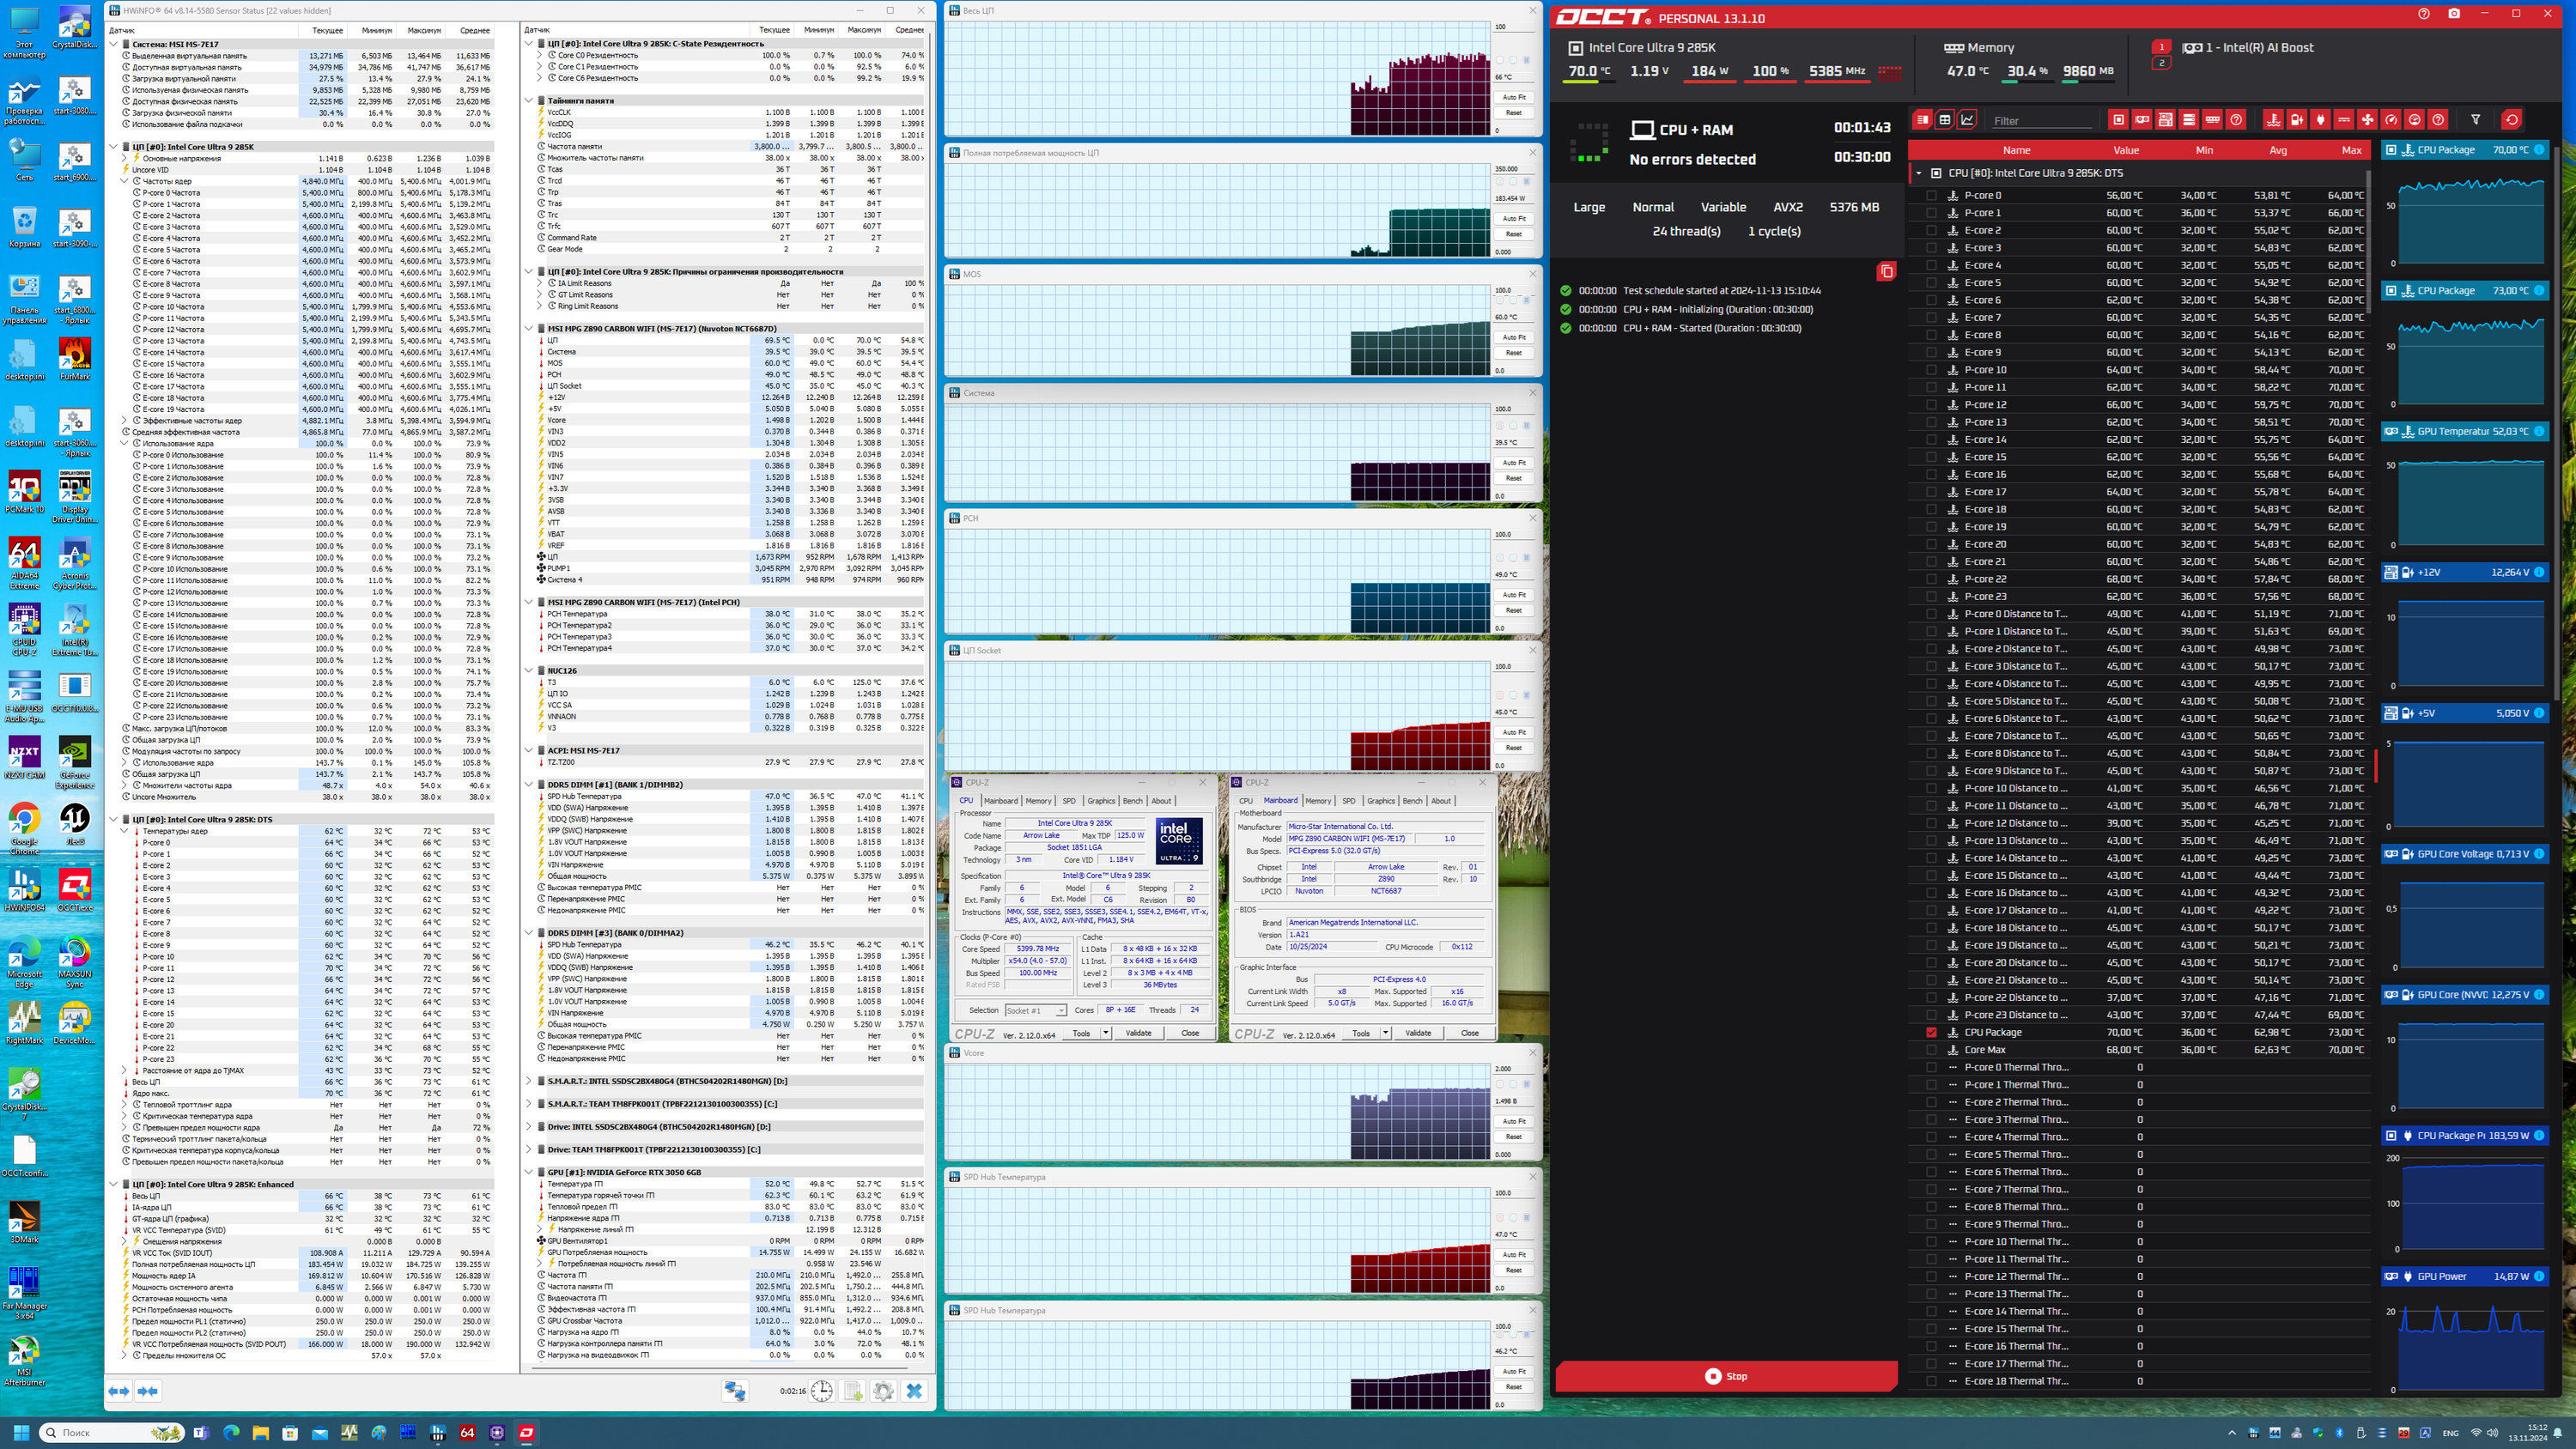Open Tools dropdown arrow in left CPU-Z
Viewport: 2576px width, 1449px height.
pos(1105,1033)
